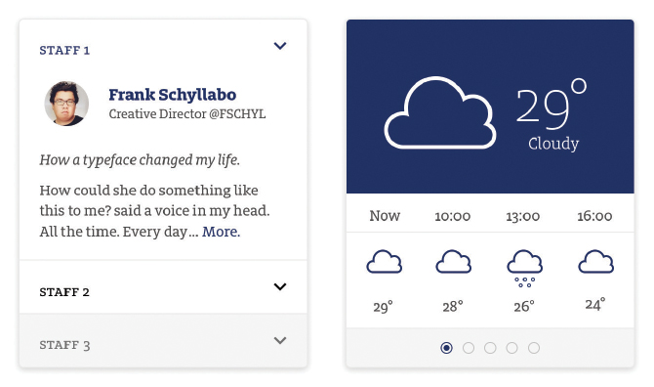Click the 29° Cloudy current temperature

point(552,114)
